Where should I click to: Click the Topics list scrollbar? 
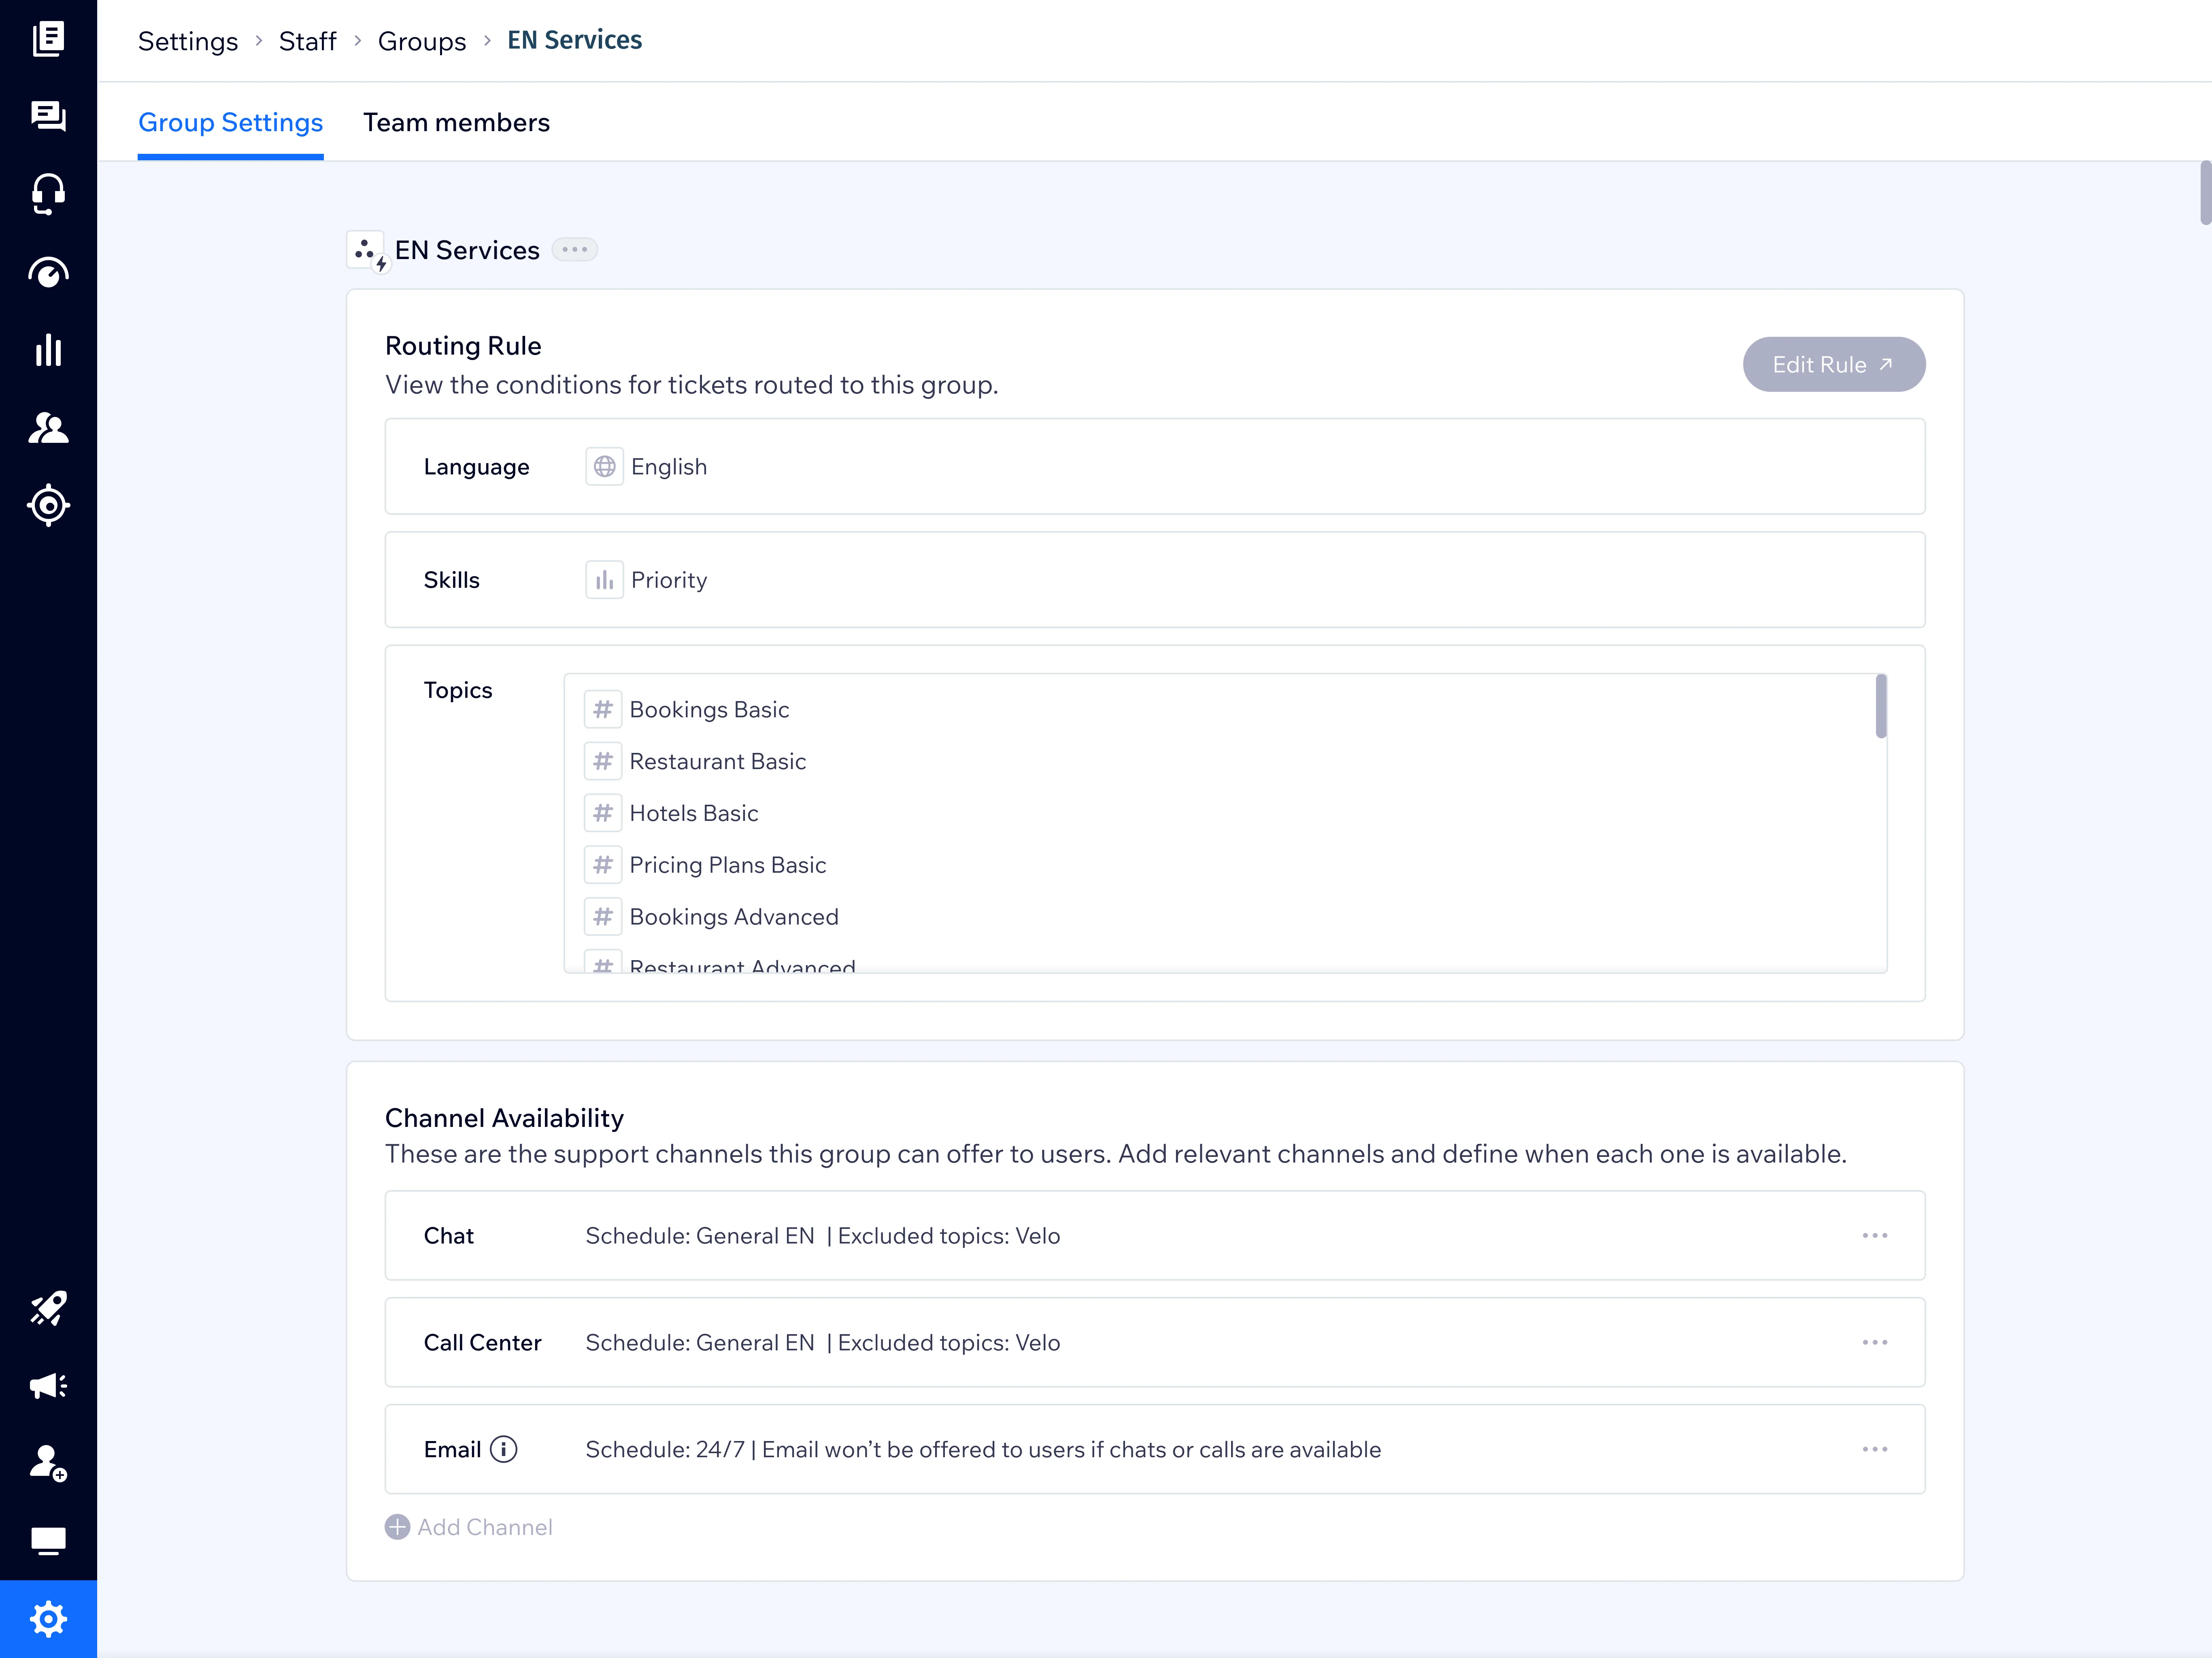coord(1881,706)
